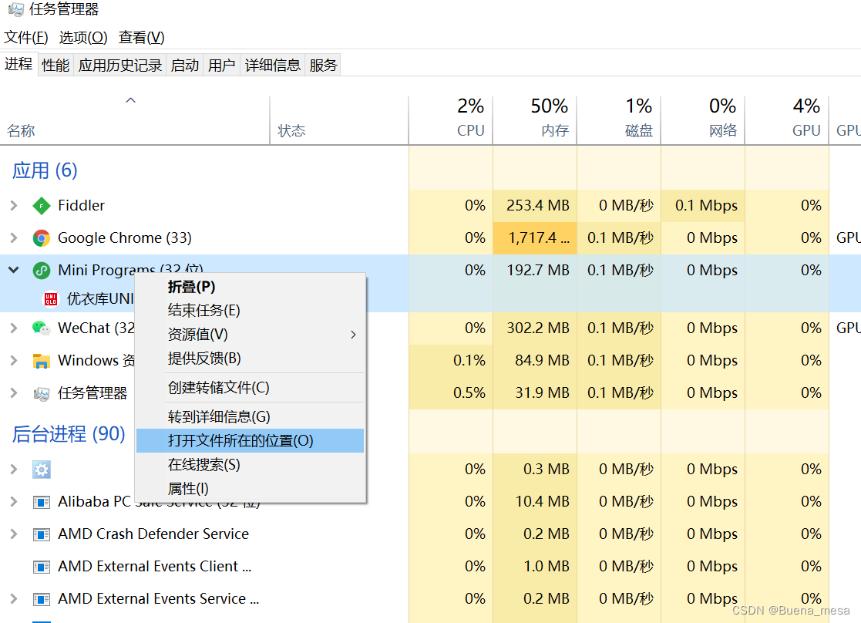Viewport: 861px width, 623px height.
Task: Click the 应用 (6) group heading
Action: [45, 170]
